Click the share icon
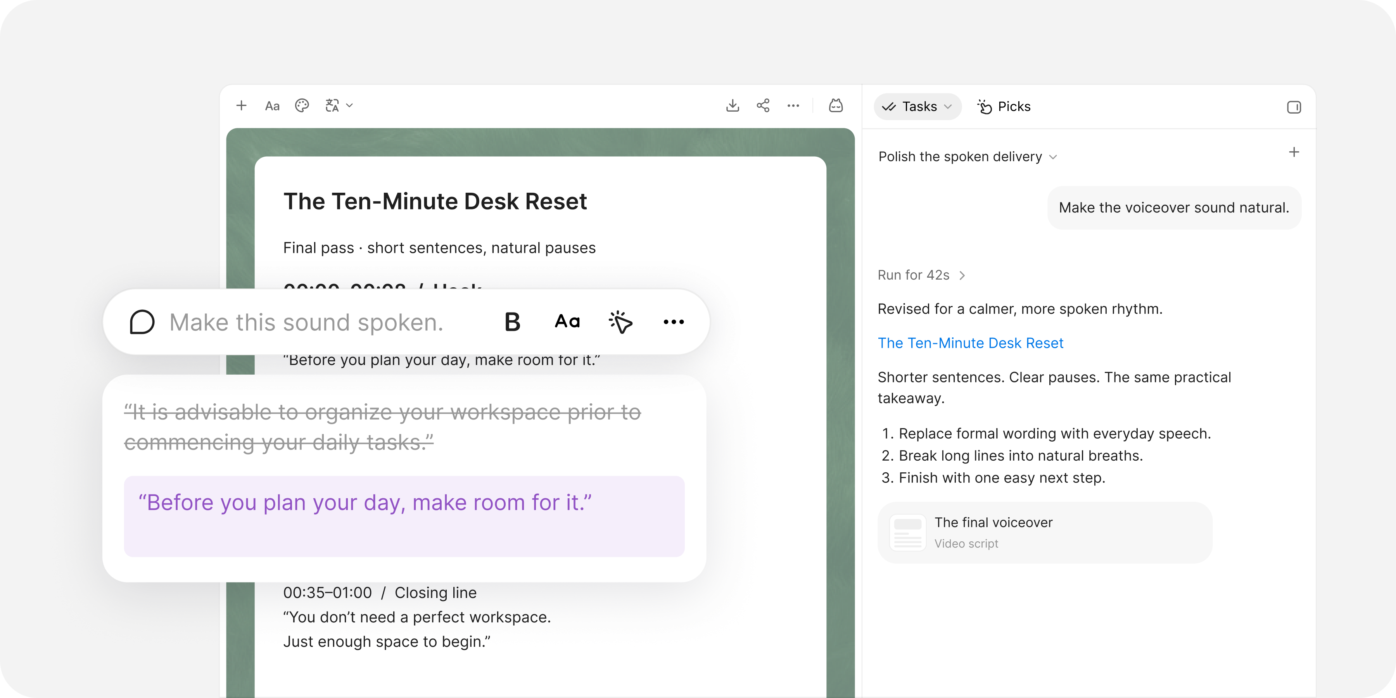The image size is (1396, 698). (763, 106)
